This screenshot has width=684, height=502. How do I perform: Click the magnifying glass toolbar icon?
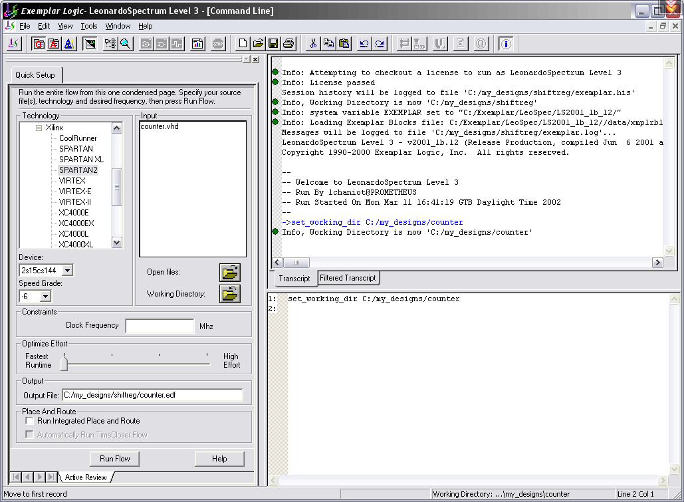click(126, 44)
